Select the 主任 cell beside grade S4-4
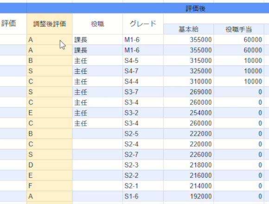 pyautogui.click(x=97, y=82)
